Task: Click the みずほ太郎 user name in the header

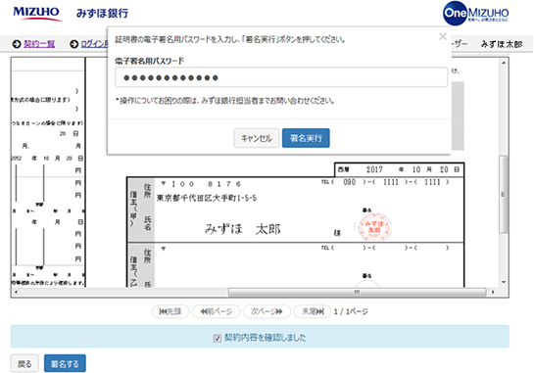Action: click(502, 44)
